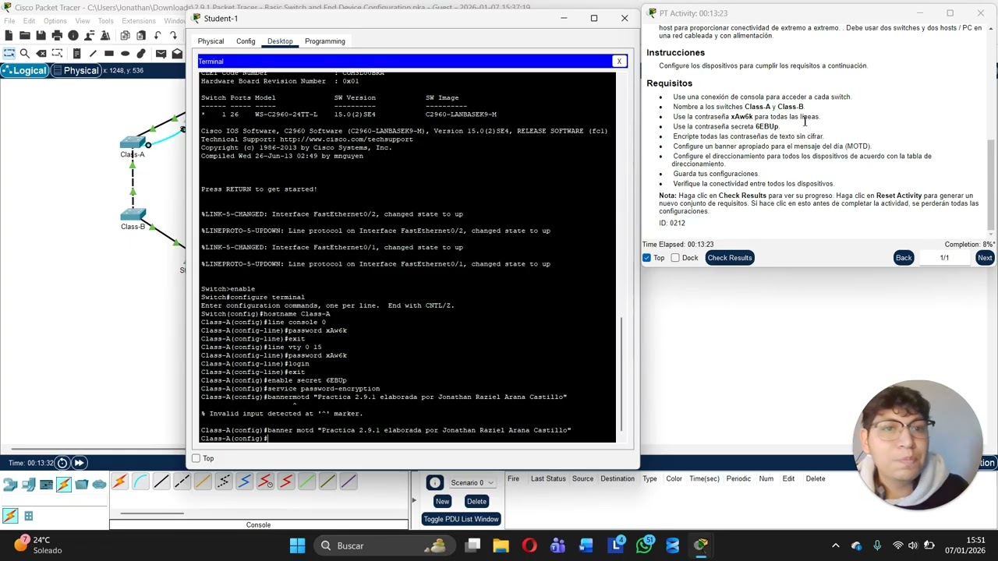
Task: Open the Extensions menu
Action: coord(139,21)
